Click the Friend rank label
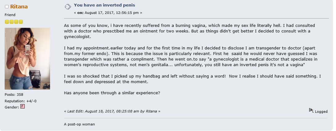The height and width of the screenshot is (131, 336). [x=10, y=15]
